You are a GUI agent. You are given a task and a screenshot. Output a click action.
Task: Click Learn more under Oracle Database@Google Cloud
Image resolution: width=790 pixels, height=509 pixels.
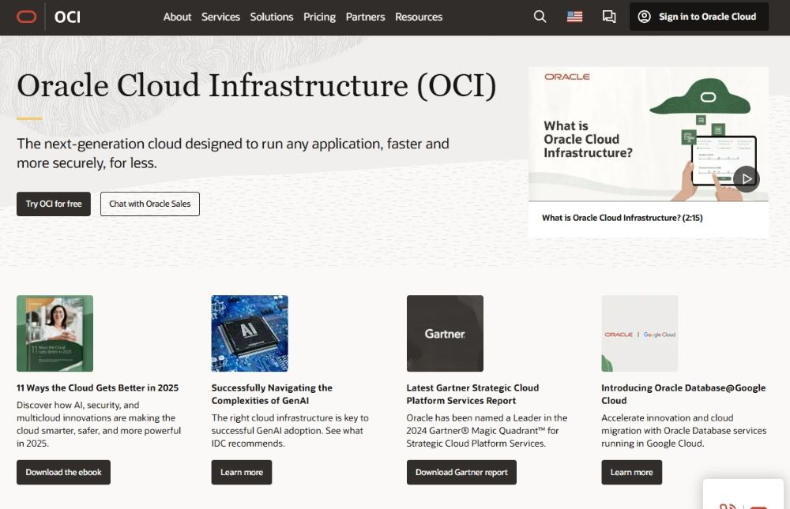coord(631,472)
